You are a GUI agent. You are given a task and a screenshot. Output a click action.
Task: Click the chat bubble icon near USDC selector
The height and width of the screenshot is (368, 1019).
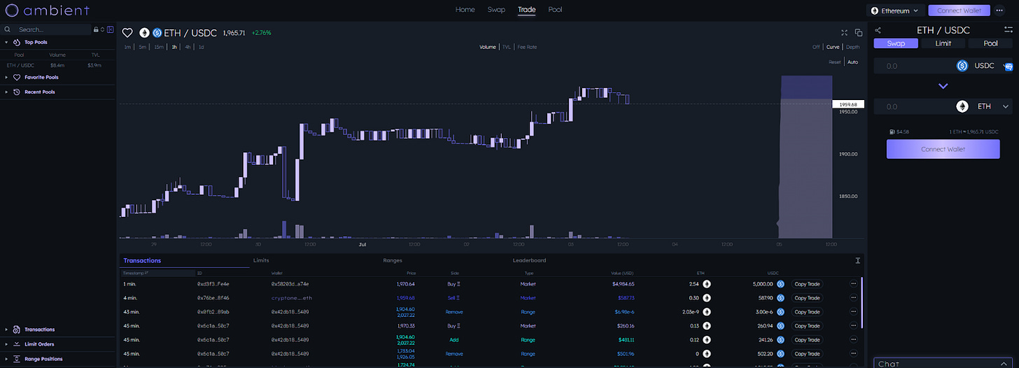click(1008, 67)
